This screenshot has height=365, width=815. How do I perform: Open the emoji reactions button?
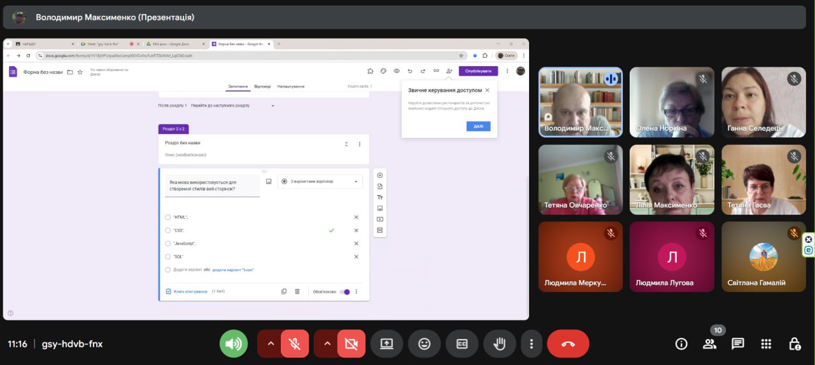(424, 344)
